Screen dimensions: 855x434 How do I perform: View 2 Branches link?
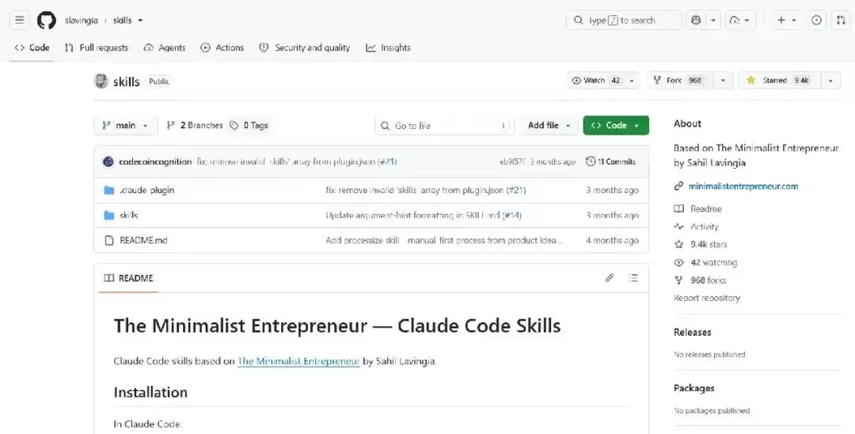click(195, 125)
